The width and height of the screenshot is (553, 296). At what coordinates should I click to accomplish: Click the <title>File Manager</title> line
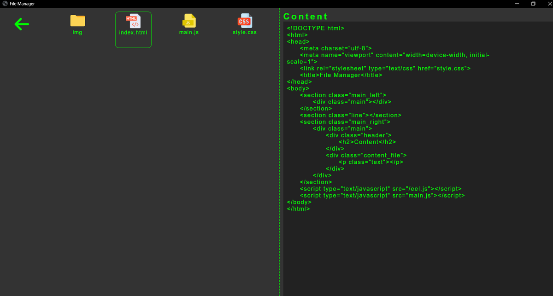341,75
